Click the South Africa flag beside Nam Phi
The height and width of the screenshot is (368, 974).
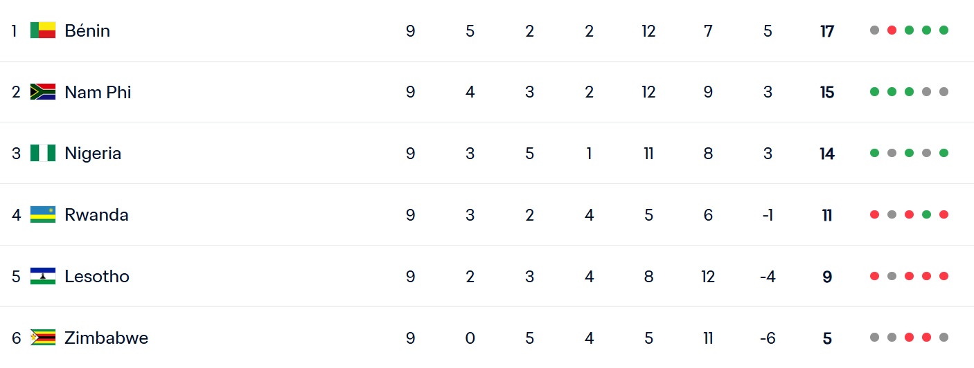(43, 92)
